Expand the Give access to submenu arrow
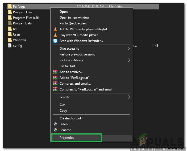Viewport: 187px width, 151px height. click(x=129, y=48)
